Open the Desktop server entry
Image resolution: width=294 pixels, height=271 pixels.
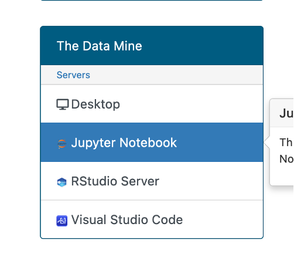coord(152,104)
